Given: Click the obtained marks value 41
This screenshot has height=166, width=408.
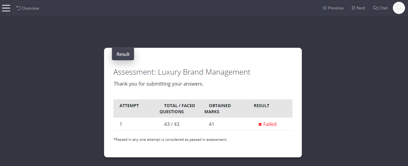Looking at the screenshot, I should (211, 124).
